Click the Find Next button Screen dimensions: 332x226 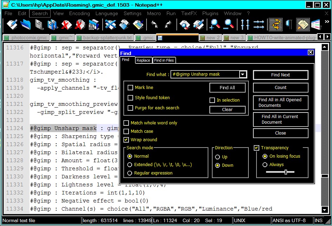[x=281, y=75]
